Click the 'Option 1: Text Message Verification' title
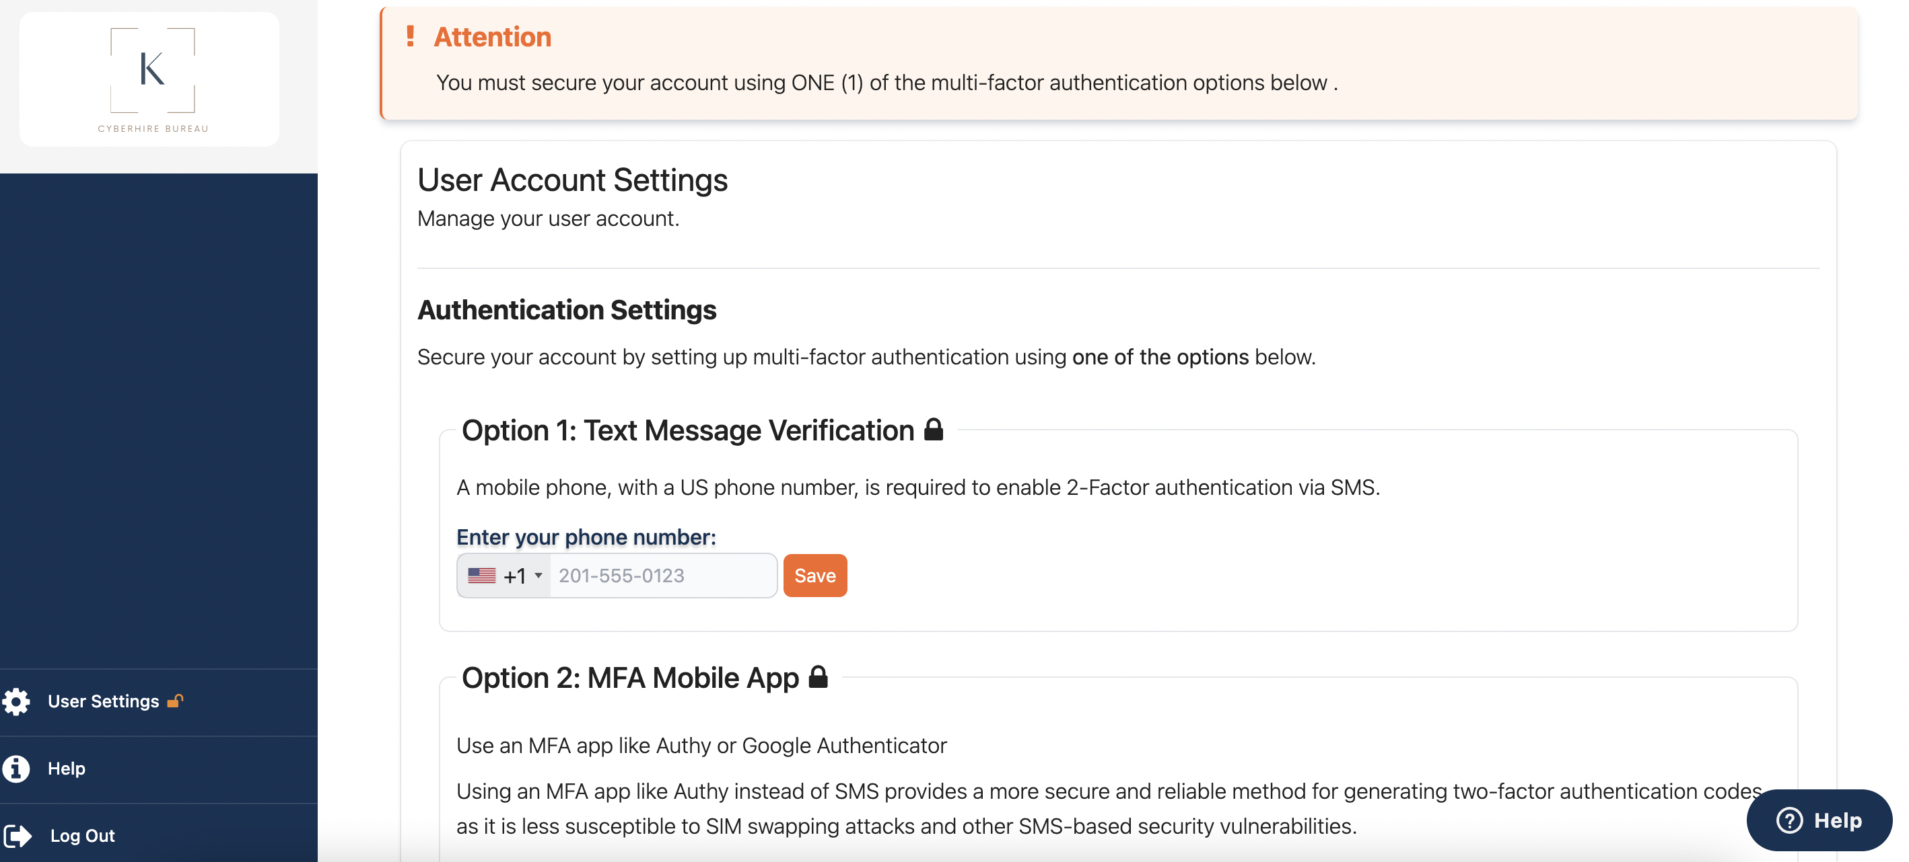This screenshot has height=862, width=1909. [689, 430]
